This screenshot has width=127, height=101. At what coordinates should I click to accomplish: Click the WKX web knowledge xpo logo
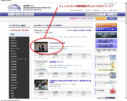pyautogui.click(x=14, y=8)
